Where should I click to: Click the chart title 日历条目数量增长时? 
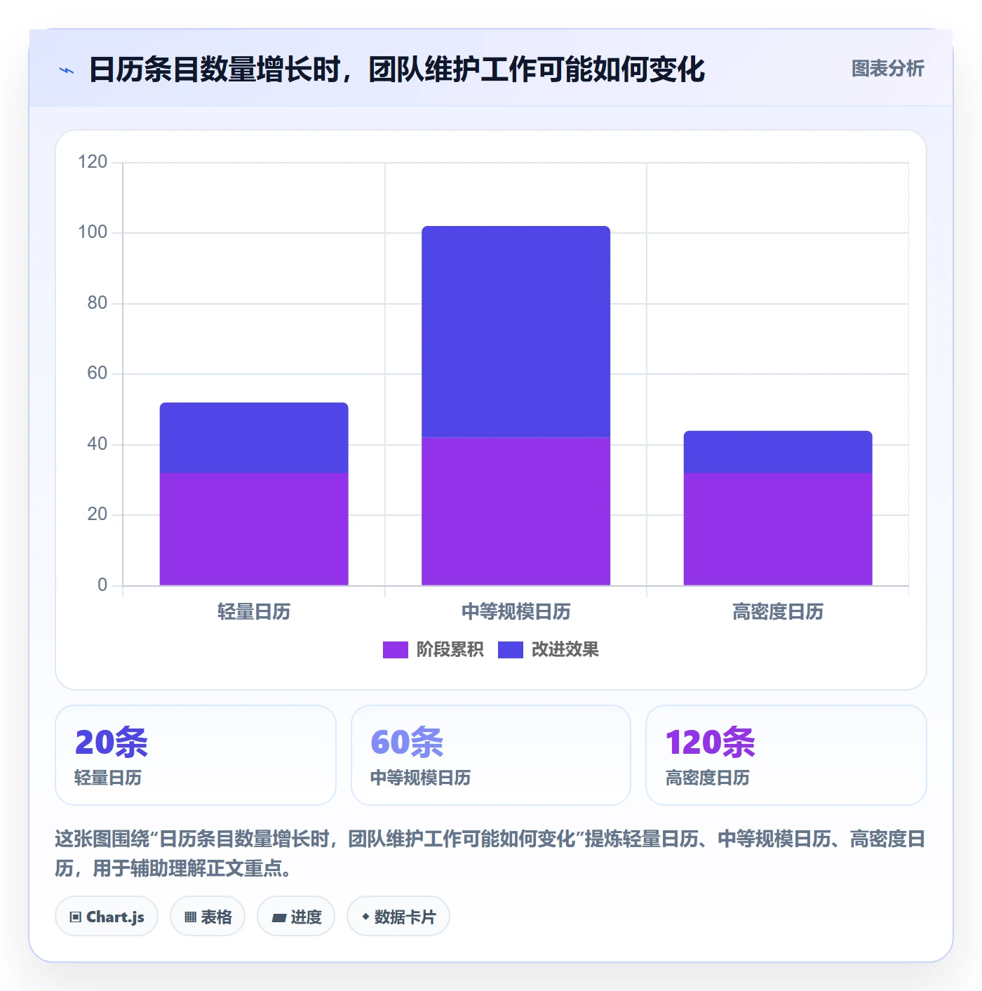click(396, 69)
